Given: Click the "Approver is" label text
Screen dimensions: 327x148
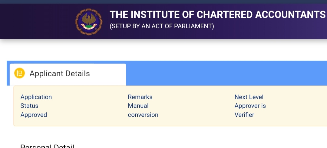Looking at the screenshot, I should tap(250, 106).
